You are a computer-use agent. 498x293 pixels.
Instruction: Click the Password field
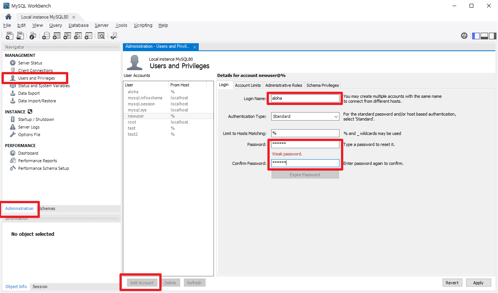pos(305,144)
